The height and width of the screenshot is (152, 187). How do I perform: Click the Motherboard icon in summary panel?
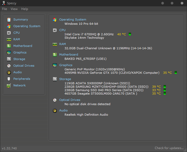pos(55,55)
